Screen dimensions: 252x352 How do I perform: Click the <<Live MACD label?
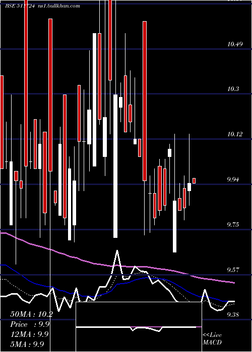pos(212,339)
